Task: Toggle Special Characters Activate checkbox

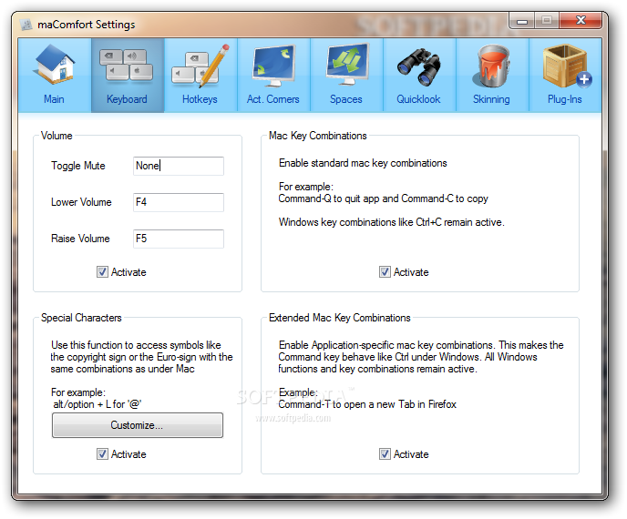Action: tap(102, 454)
